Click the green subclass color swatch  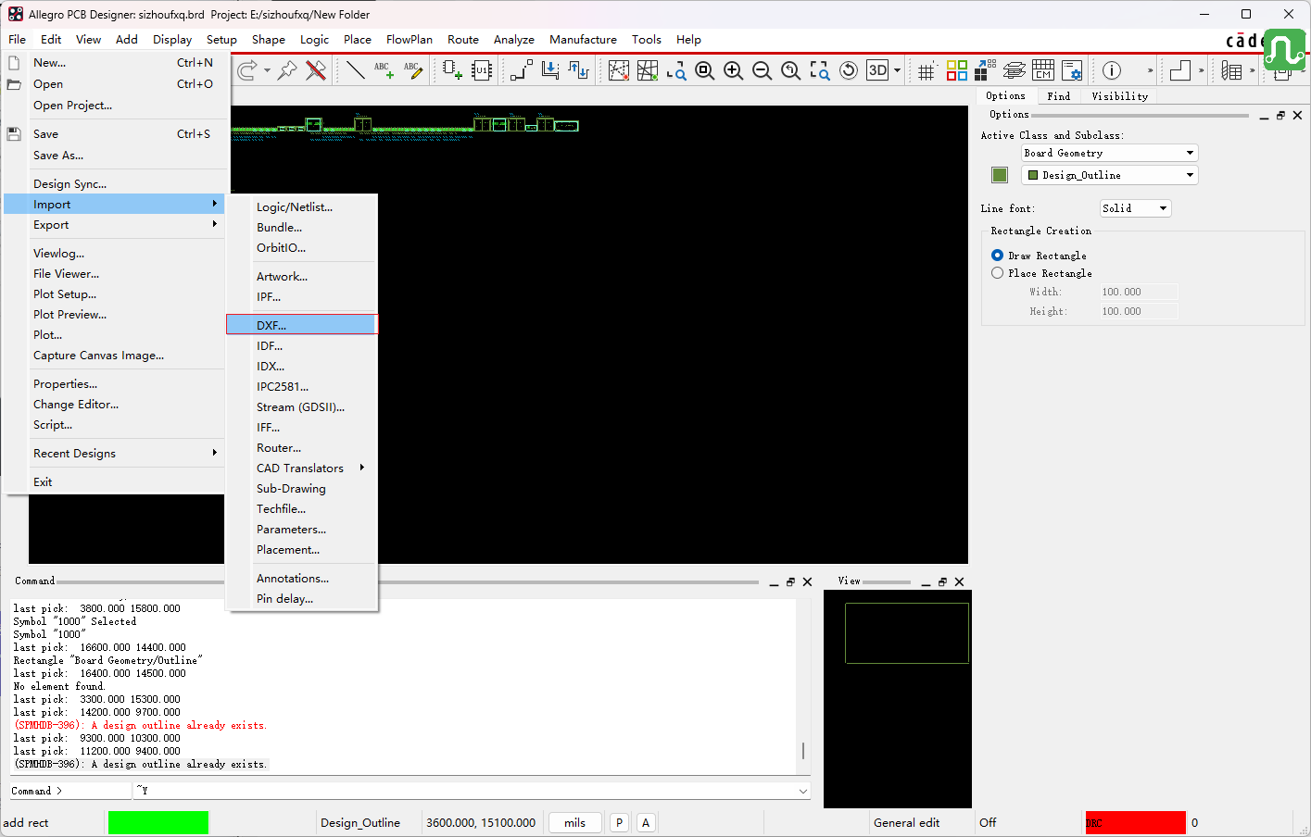point(1000,175)
